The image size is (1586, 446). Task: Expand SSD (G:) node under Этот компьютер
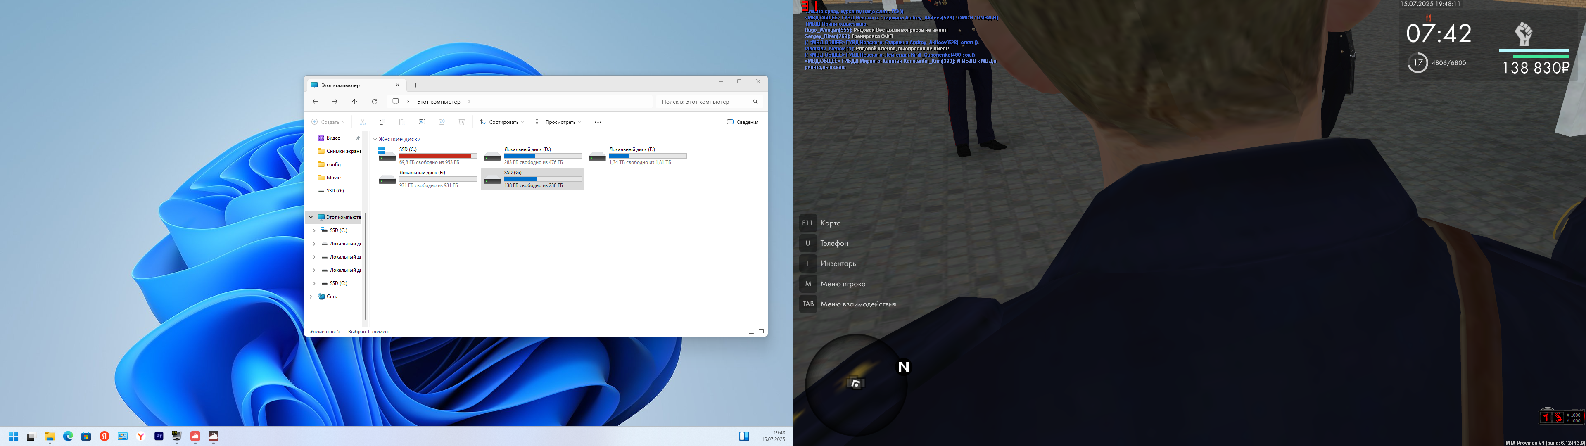click(x=314, y=283)
